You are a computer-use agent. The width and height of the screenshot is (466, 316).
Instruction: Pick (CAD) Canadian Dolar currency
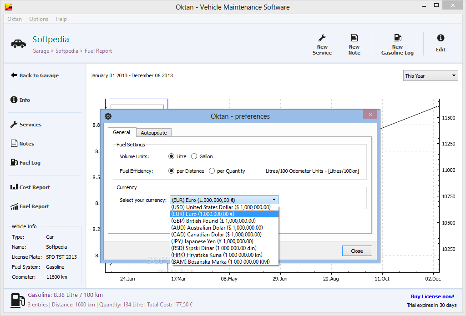(x=224, y=234)
